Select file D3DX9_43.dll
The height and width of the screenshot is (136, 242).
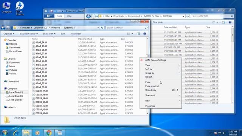[x=42, y=113]
